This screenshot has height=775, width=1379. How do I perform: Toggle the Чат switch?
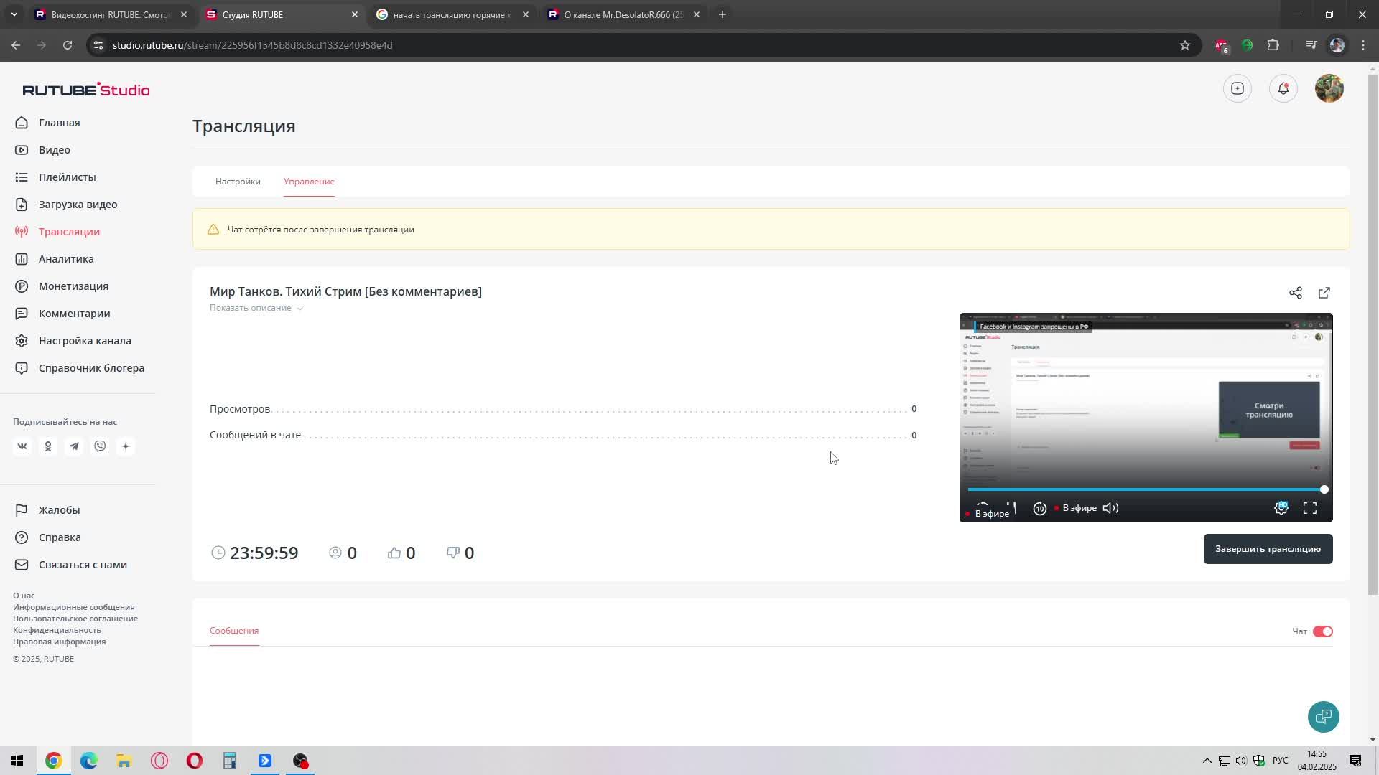click(1322, 631)
